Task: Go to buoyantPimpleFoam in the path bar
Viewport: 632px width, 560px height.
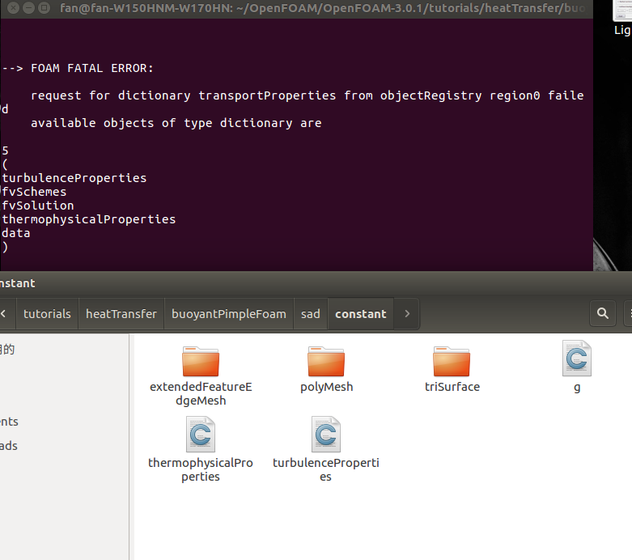Action: click(x=229, y=314)
